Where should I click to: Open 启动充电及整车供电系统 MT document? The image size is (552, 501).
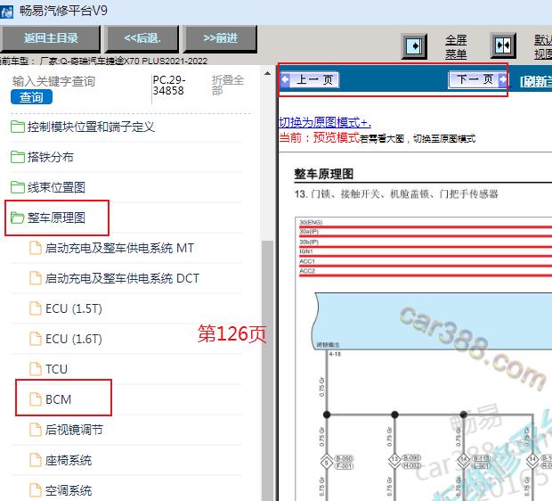[119, 248]
